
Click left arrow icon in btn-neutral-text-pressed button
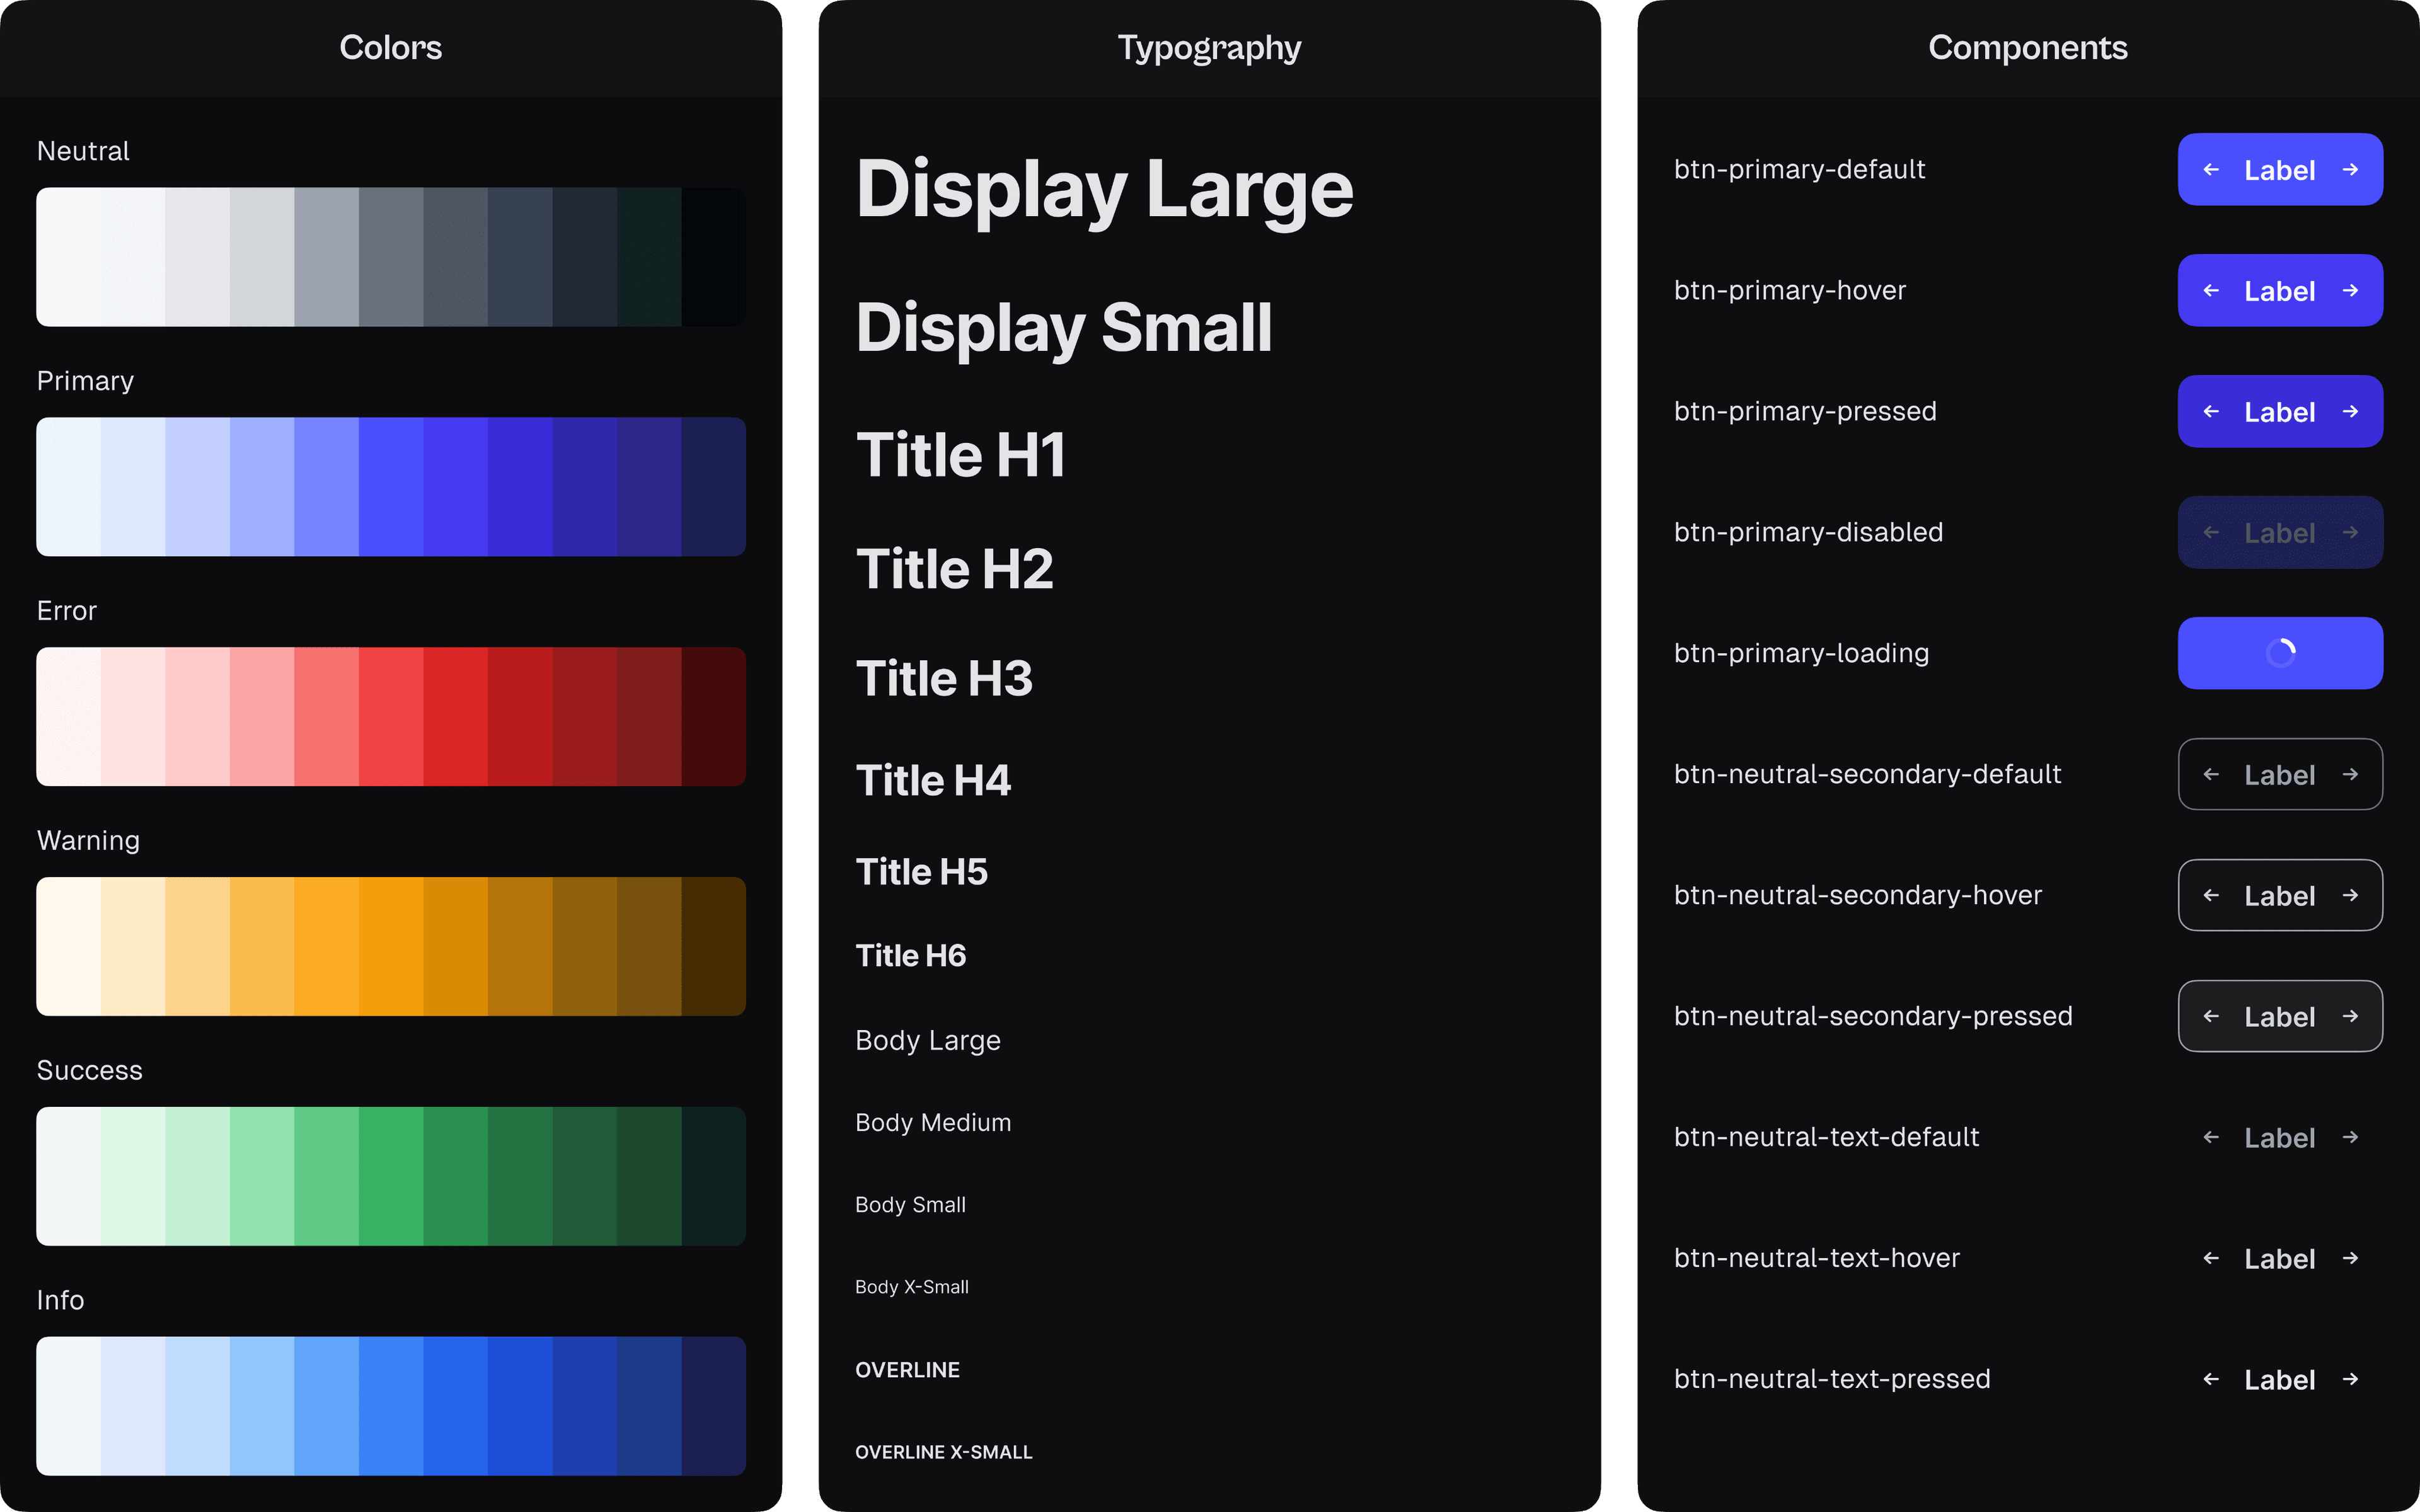pyautogui.click(x=2211, y=1380)
